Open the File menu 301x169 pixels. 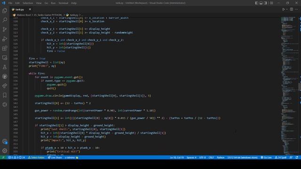(x=10, y=3)
